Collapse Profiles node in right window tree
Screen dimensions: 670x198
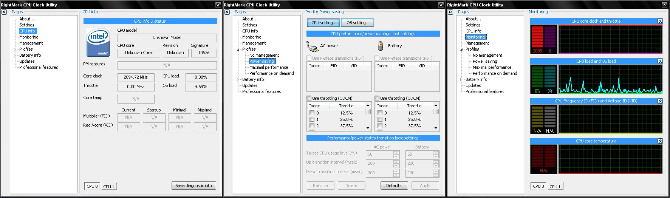pyautogui.click(x=461, y=49)
